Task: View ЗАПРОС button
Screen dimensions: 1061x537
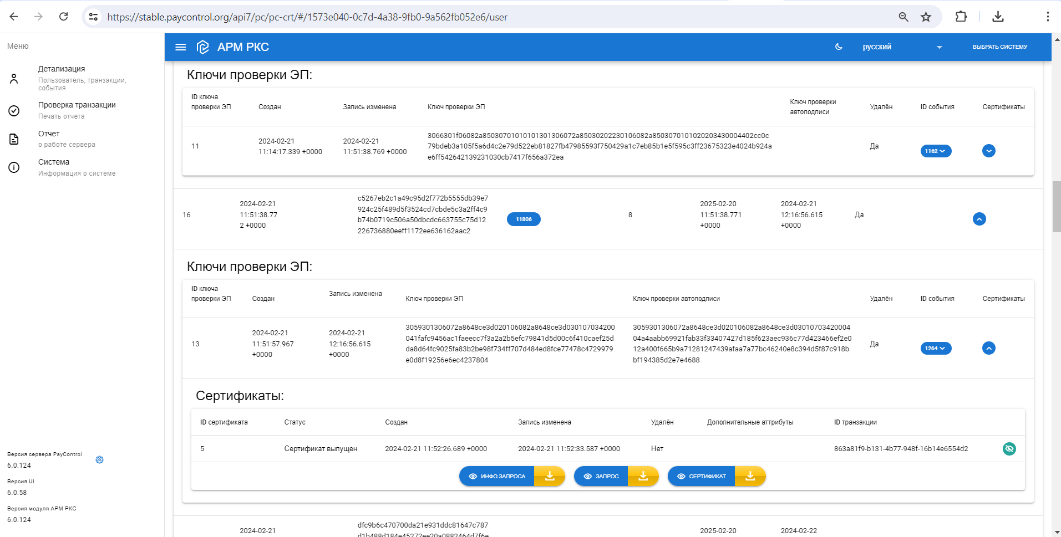Action: coord(601,476)
